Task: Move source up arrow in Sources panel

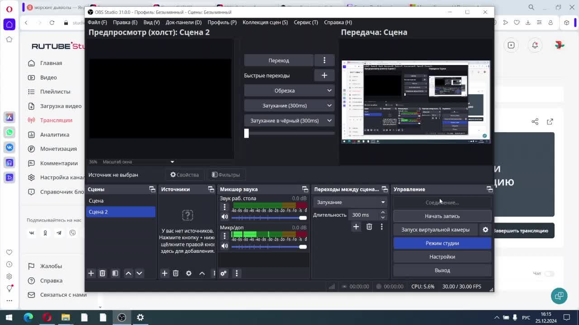Action: pyautogui.click(x=202, y=273)
